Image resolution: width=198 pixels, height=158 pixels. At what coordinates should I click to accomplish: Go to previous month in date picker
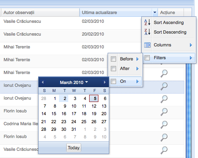(x=43, y=82)
